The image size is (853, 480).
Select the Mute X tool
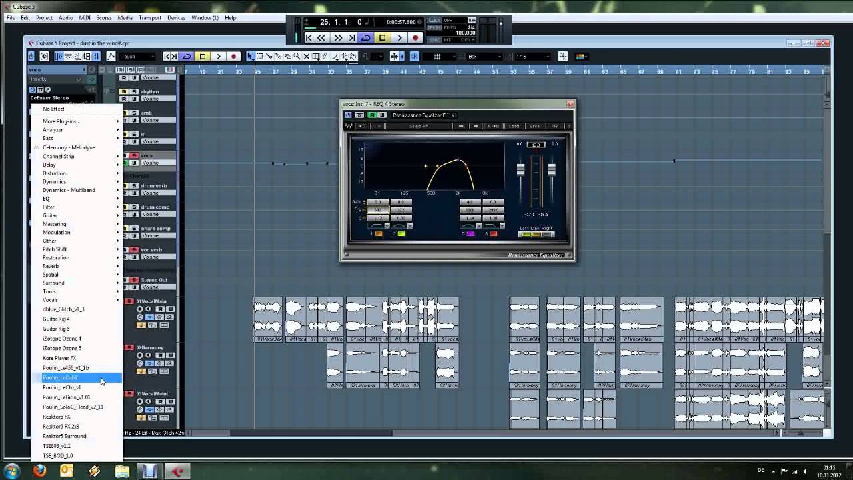coord(306,57)
